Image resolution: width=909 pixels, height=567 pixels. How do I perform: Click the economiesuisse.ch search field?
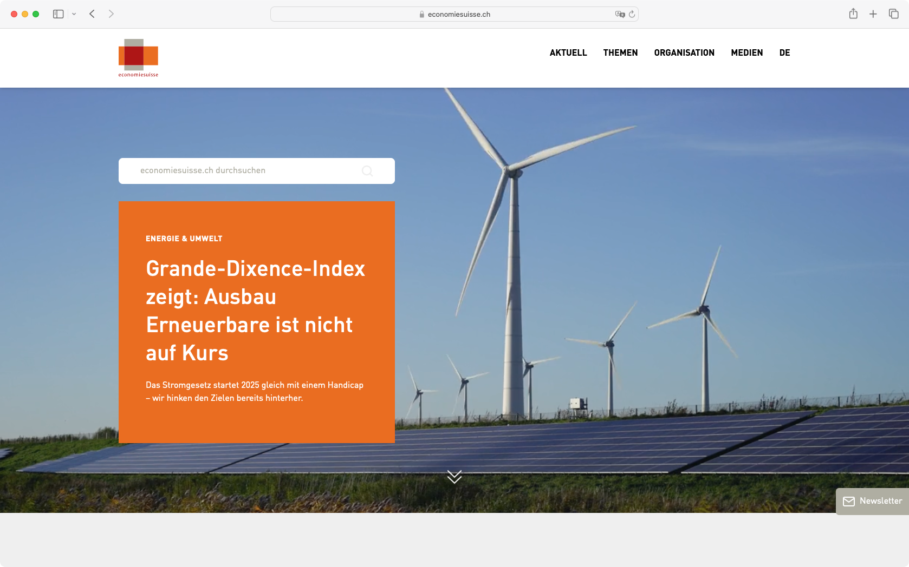(257, 171)
